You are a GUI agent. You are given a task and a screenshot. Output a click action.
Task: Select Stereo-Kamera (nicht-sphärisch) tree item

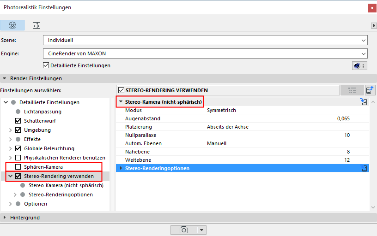[66, 185]
